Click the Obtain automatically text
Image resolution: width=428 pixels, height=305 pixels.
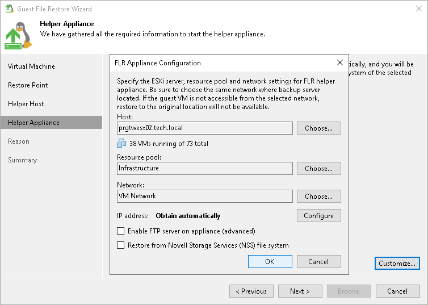click(188, 216)
